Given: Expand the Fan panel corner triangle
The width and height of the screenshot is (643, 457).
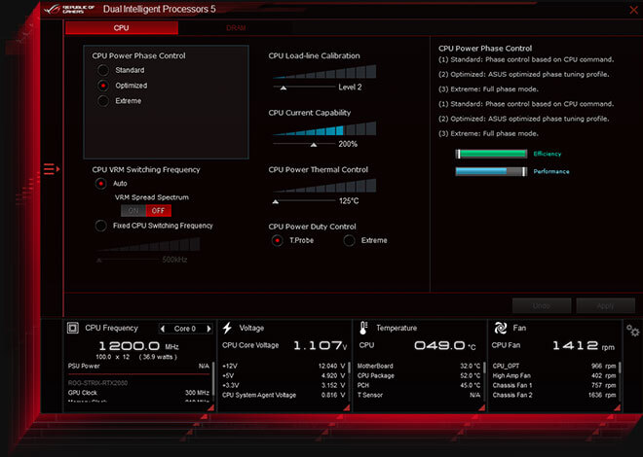Looking at the screenshot, I should click(x=617, y=407).
